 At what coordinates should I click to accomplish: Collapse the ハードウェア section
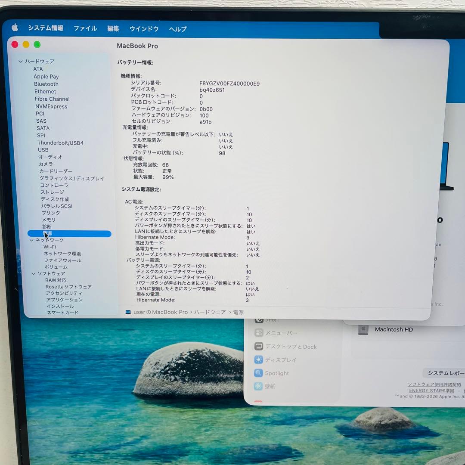click(x=21, y=62)
